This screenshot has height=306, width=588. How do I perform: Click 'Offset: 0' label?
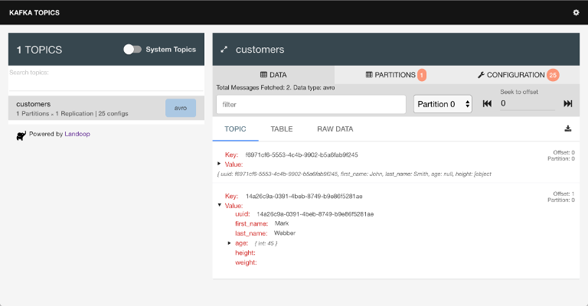pyautogui.click(x=563, y=152)
